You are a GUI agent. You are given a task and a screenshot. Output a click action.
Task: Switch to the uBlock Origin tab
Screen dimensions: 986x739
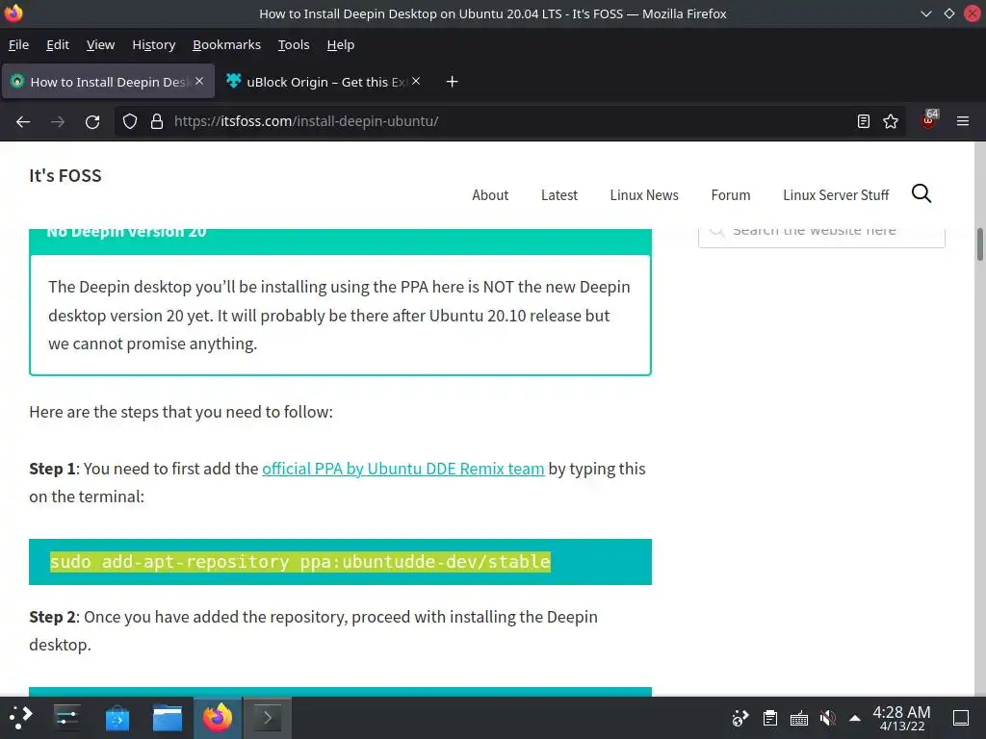324,82
